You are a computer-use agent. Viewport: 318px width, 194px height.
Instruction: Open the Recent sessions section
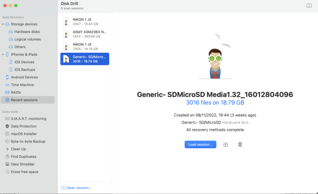pos(28,100)
